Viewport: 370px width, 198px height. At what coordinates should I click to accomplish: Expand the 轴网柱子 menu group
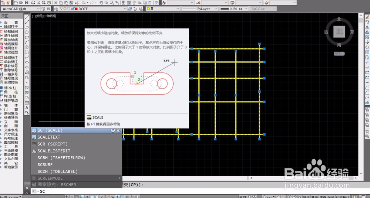pos(11,27)
